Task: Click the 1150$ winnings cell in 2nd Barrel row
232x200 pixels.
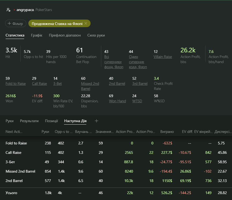Action: 167,181
